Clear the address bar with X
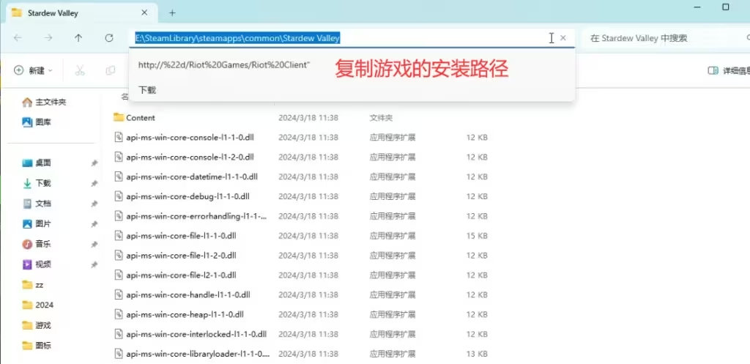The height and width of the screenshot is (364, 750). tap(563, 38)
